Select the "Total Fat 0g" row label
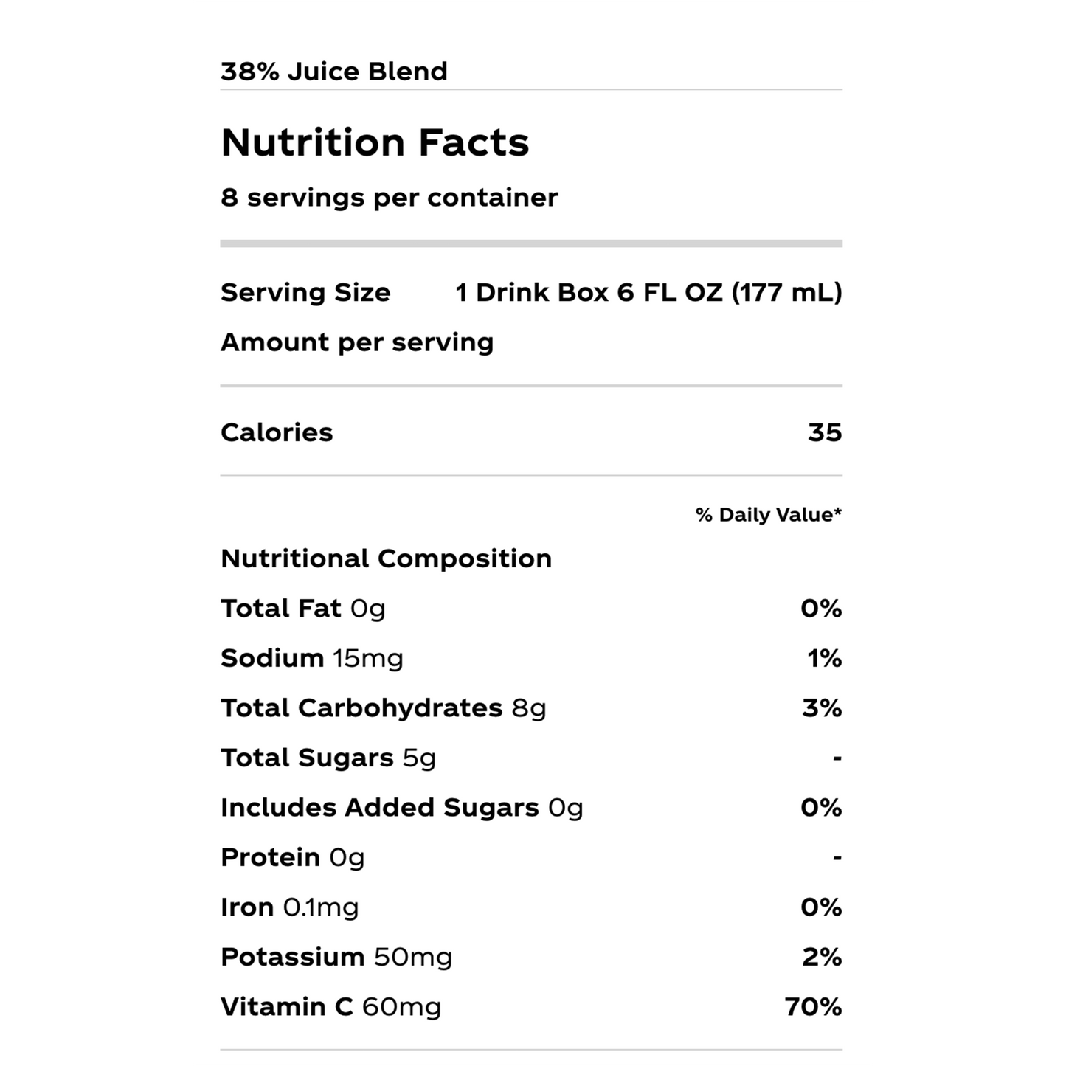This screenshot has height=1066, width=1066. [303, 609]
